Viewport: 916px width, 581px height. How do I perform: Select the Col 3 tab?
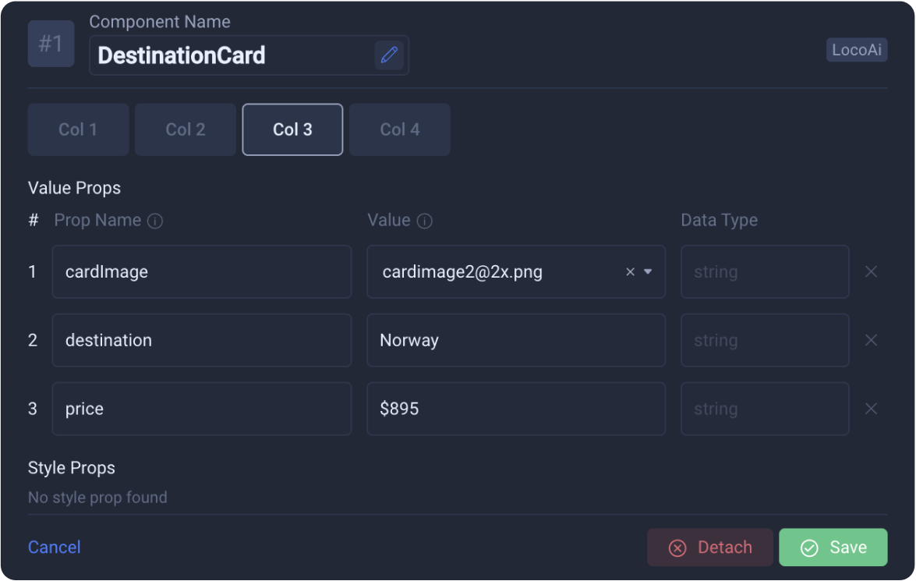point(292,129)
